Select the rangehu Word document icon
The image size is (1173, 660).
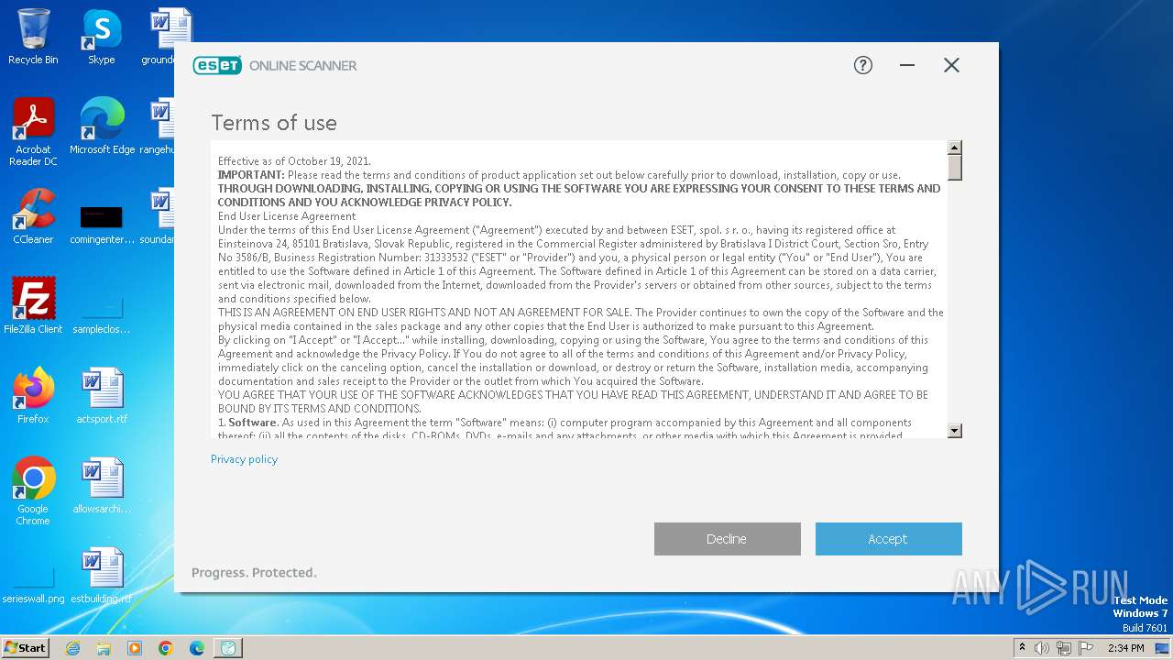[x=158, y=126]
